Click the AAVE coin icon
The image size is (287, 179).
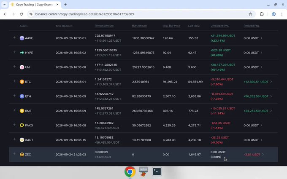click(x=22, y=38)
